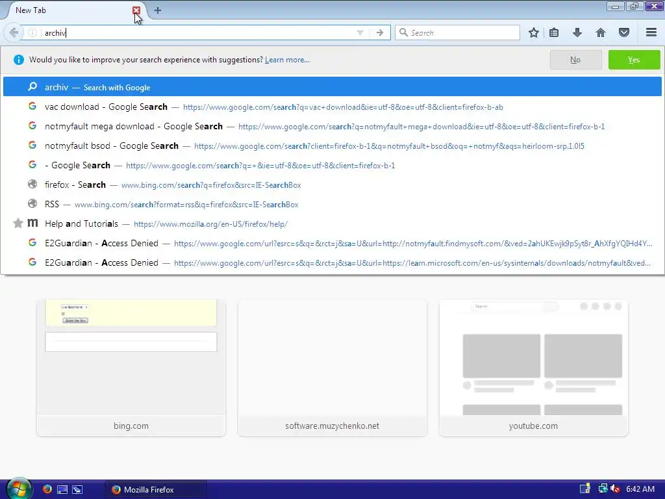665x499 pixels.
Task: Select the New Tab tab
Action: click(73, 10)
